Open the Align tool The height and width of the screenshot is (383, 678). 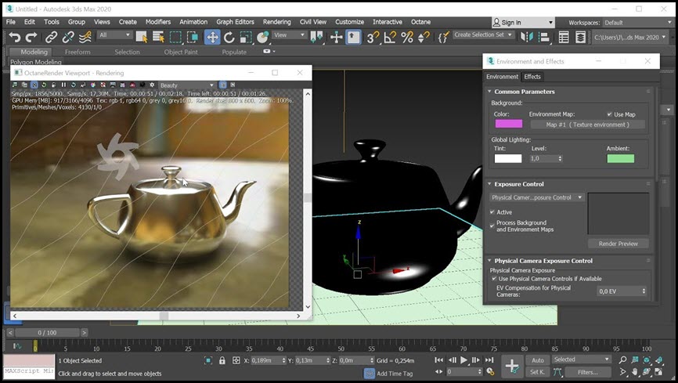(x=544, y=38)
